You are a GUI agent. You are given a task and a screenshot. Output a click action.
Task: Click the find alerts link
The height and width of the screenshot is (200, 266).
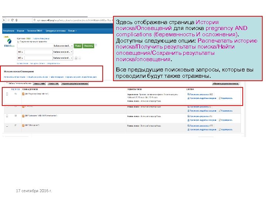[57, 77]
